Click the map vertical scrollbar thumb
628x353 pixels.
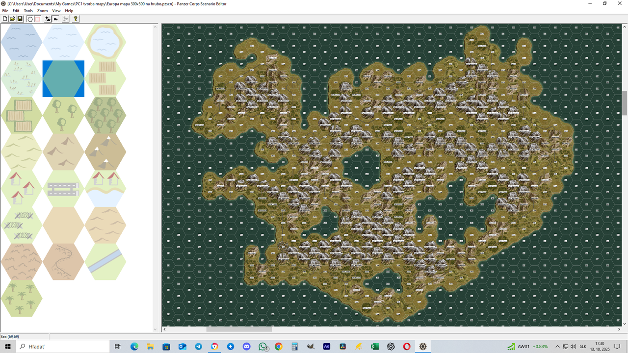pyautogui.click(x=625, y=102)
